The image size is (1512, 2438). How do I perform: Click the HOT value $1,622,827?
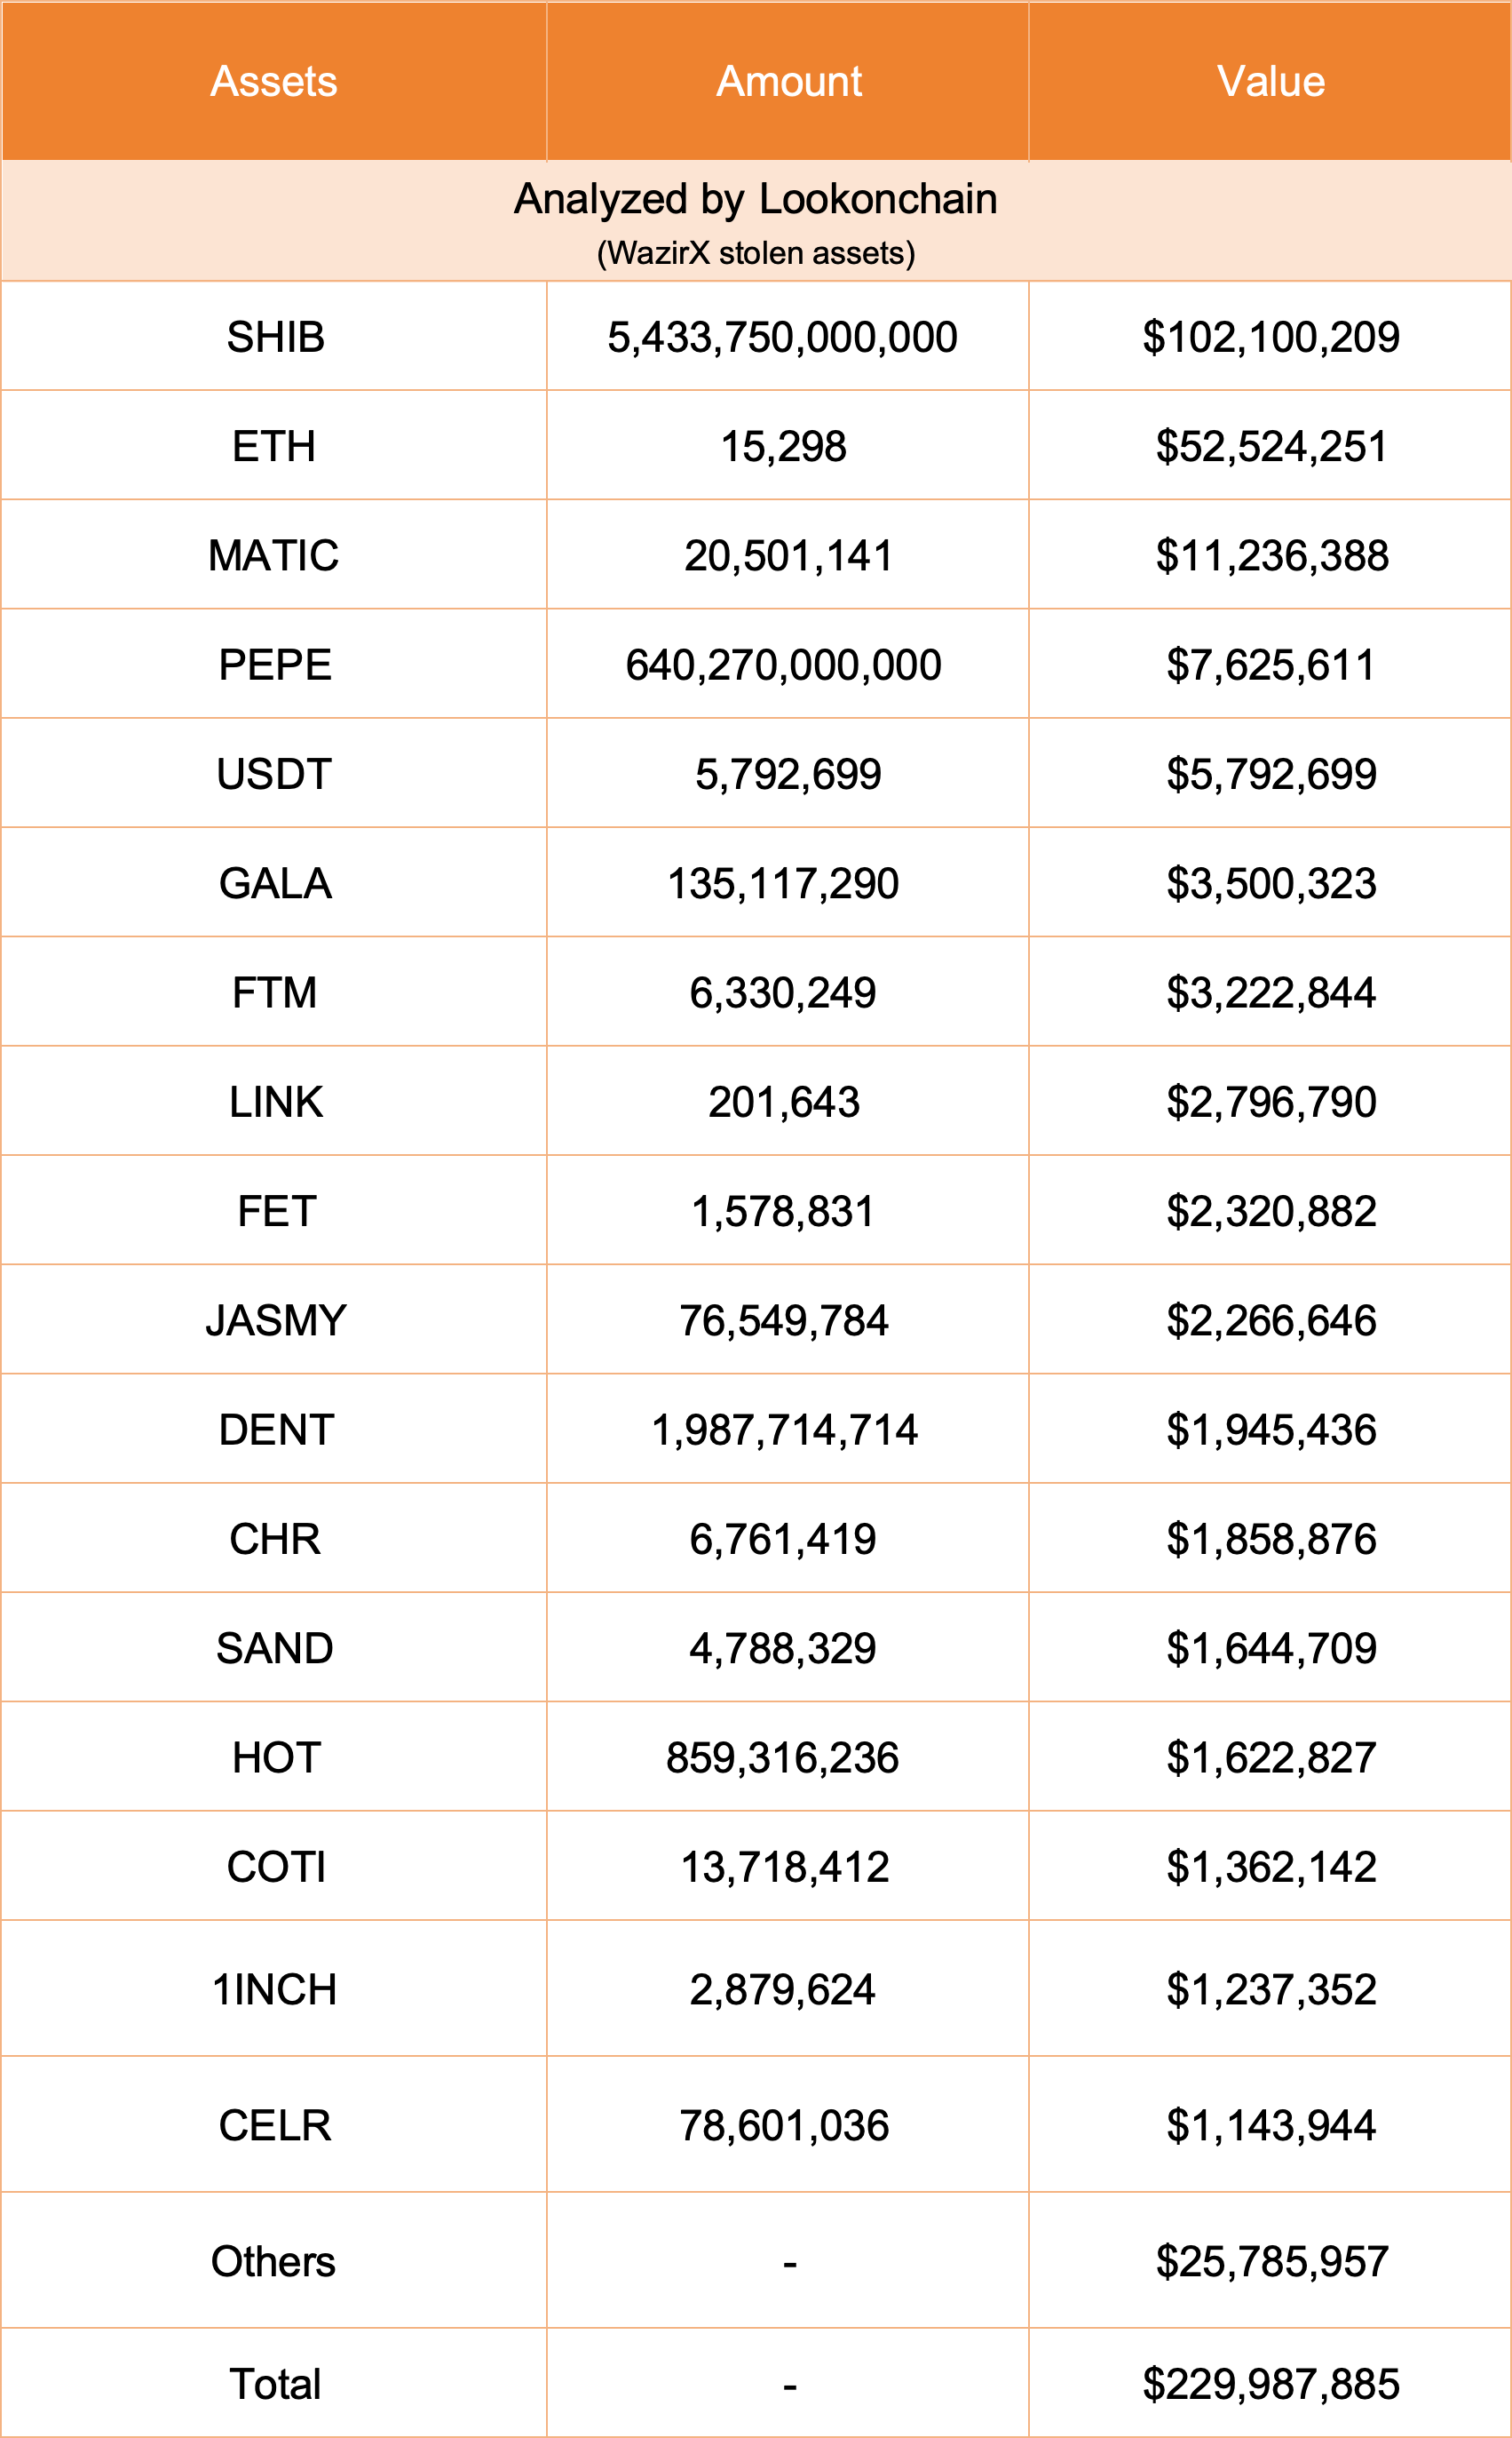pyautogui.click(x=1271, y=1757)
